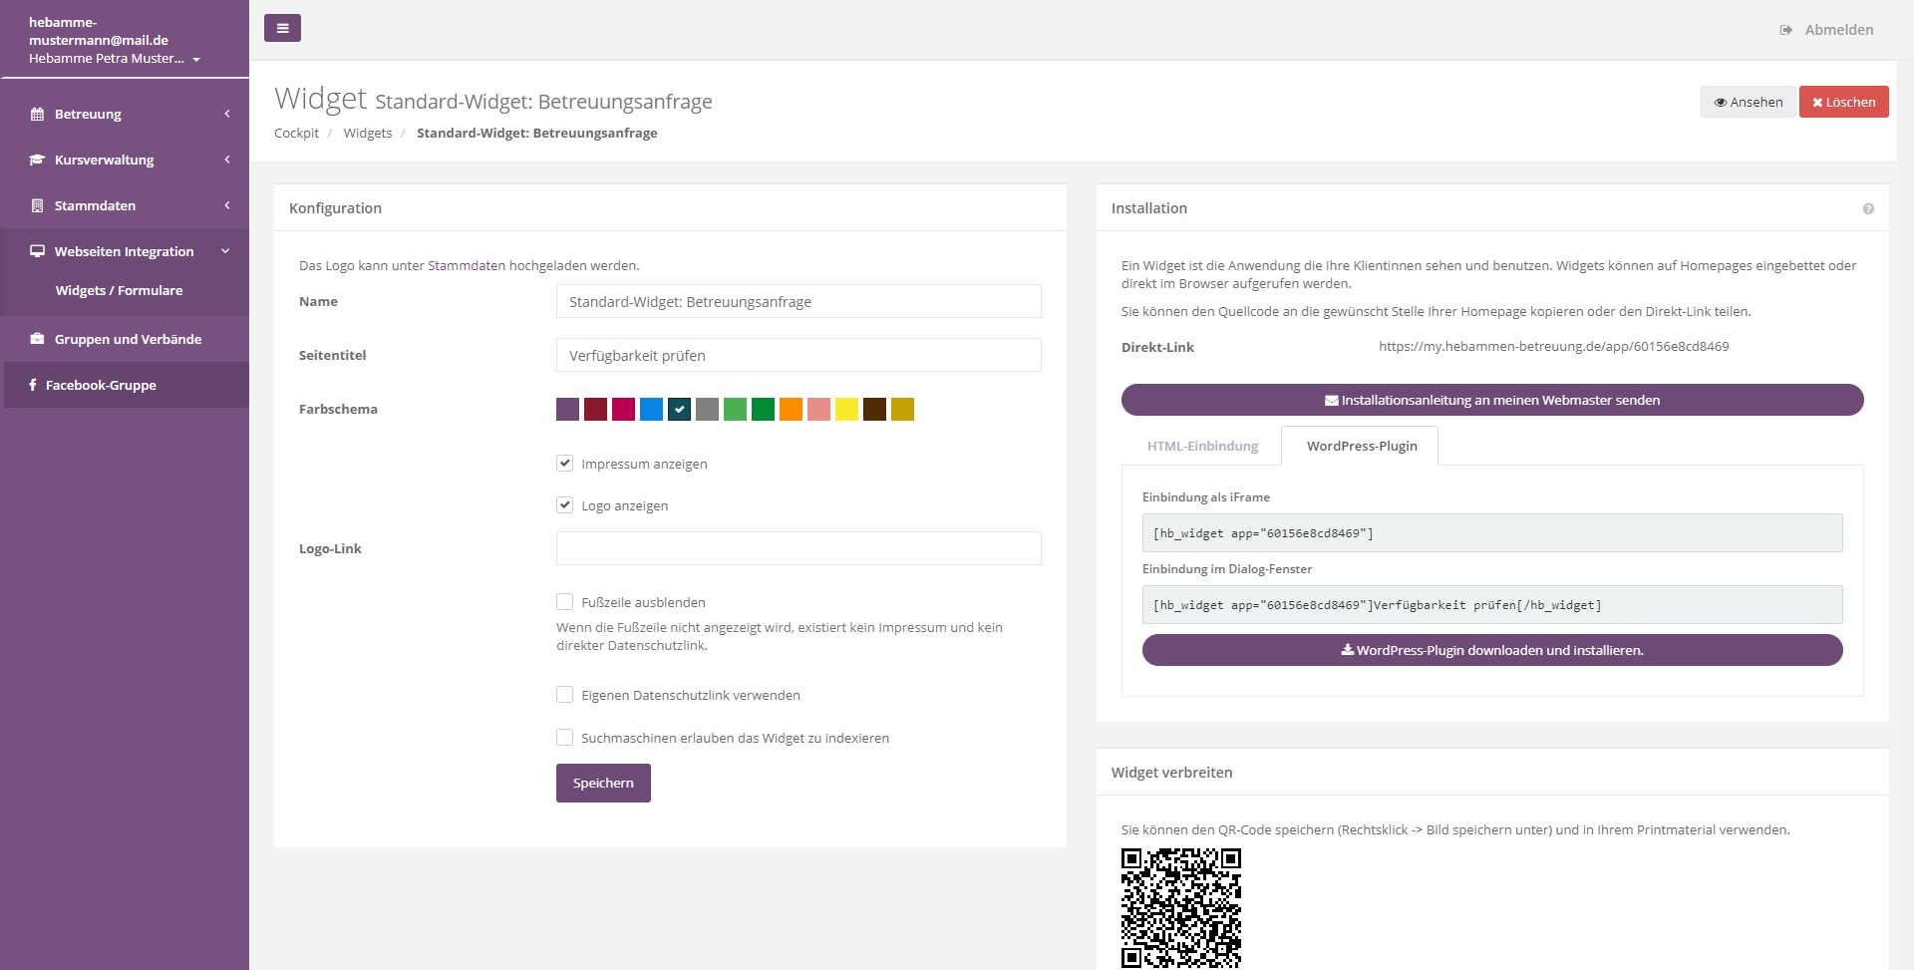Click the calendar icon beside Betreuung
This screenshot has width=1914, height=970.
pos(37,114)
